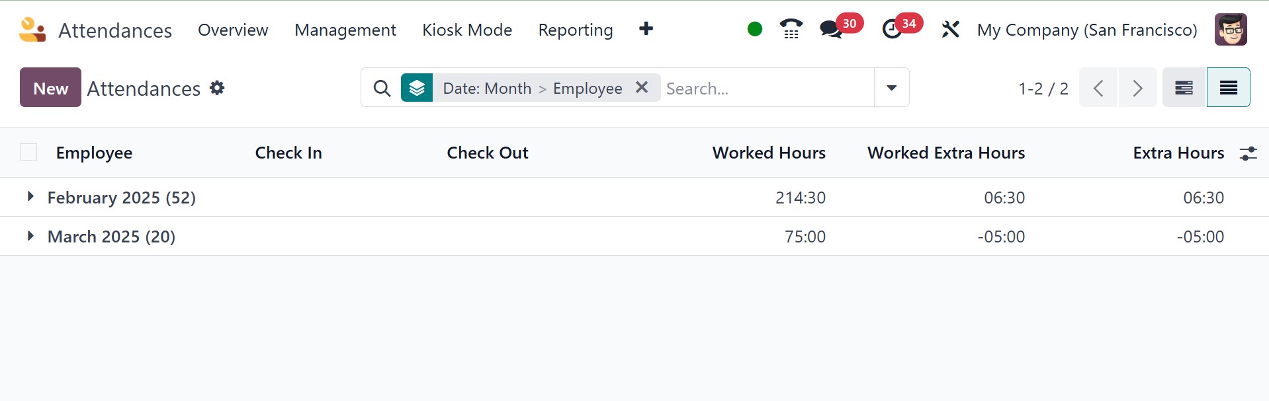The height and width of the screenshot is (401, 1269).
Task: Remove the Date: Month > Employee grouping
Action: (641, 87)
